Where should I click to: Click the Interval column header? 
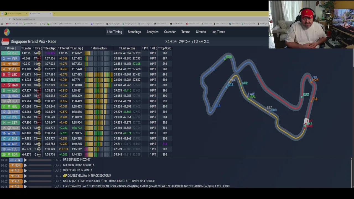coord(63,48)
